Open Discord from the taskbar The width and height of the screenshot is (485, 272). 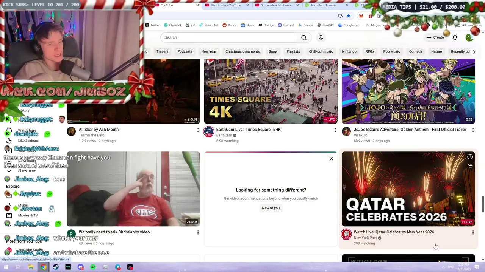point(81,267)
